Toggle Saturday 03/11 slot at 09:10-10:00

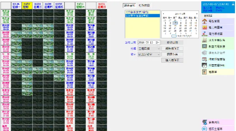pyautogui.click(x=80, y=34)
